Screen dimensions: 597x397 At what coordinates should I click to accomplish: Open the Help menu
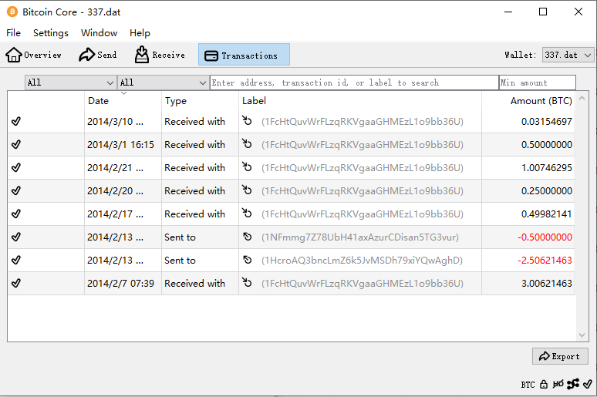tap(140, 33)
